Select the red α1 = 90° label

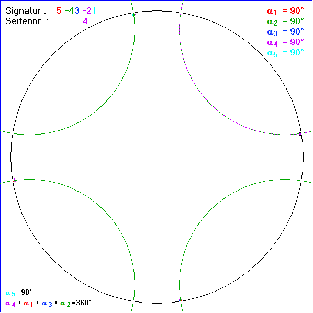(x=285, y=11)
